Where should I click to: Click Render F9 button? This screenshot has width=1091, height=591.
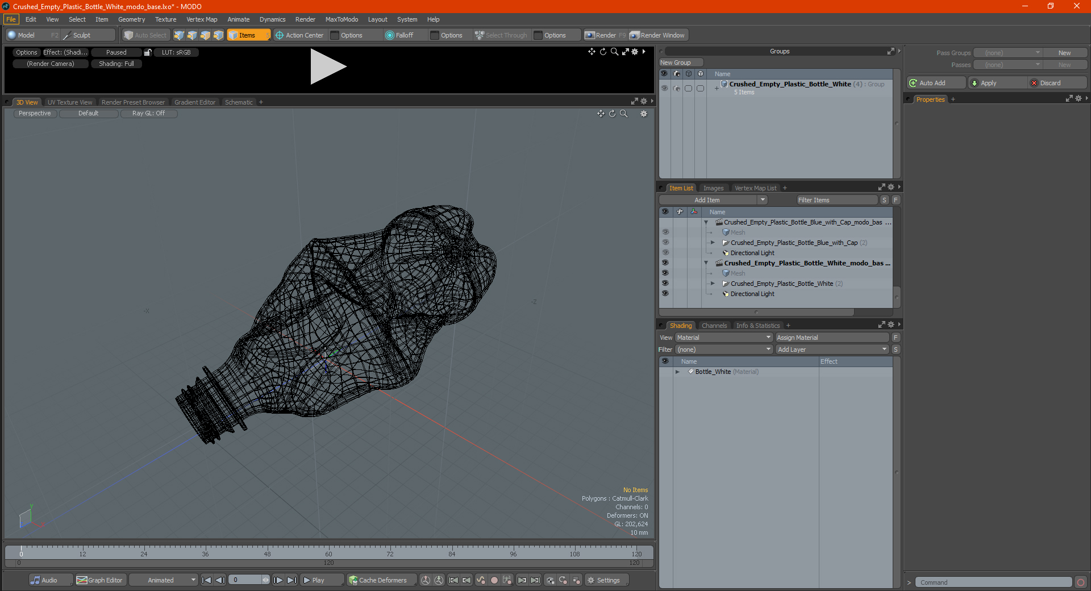click(x=605, y=35)
